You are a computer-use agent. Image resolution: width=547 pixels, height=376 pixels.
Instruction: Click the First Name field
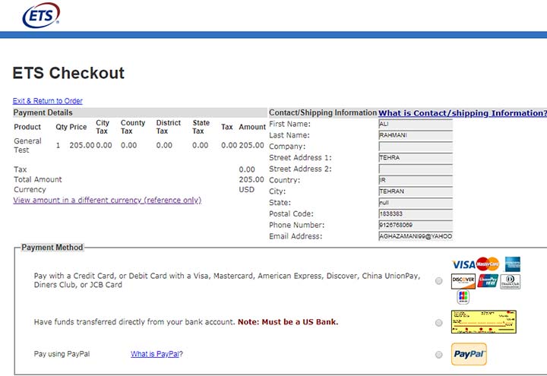416,124
